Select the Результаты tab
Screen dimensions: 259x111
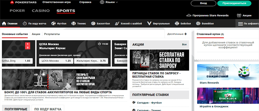(52, 34)
